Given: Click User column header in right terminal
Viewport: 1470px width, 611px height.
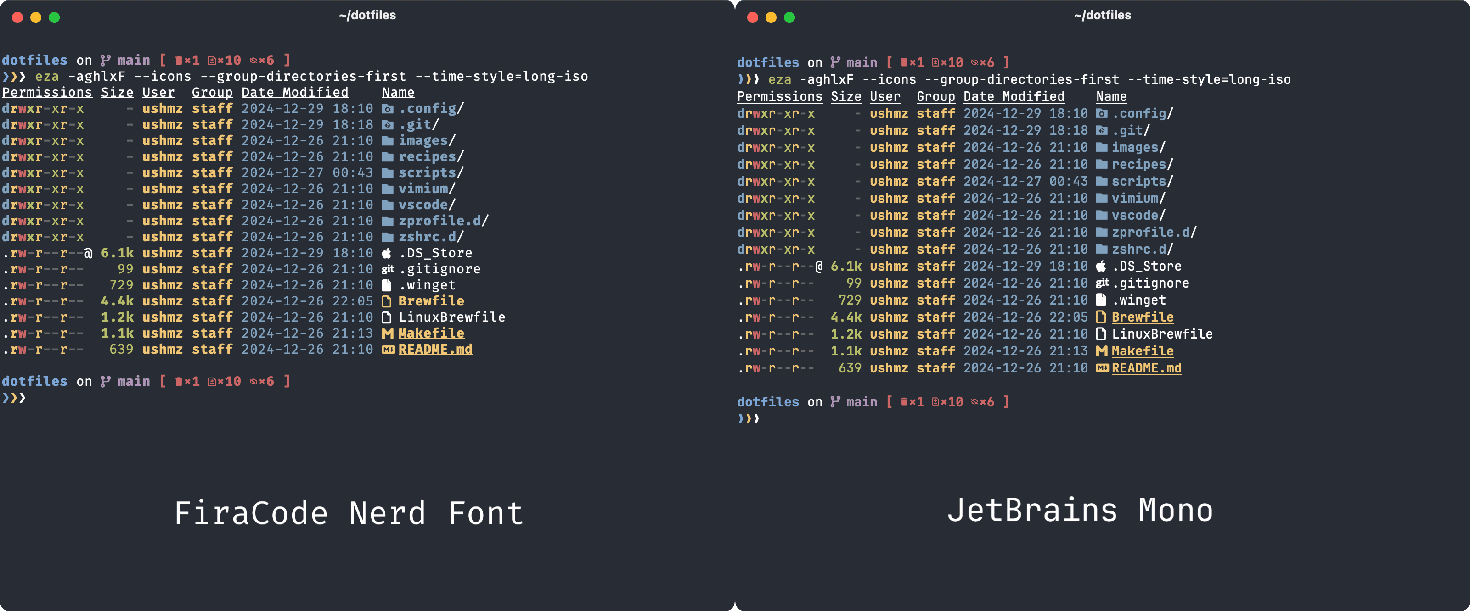Looking at the screenshot, I should click(x=885, y=96).
